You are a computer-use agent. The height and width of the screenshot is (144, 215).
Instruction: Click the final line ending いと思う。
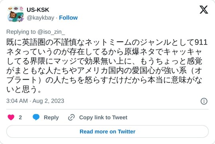pos(24,90)
